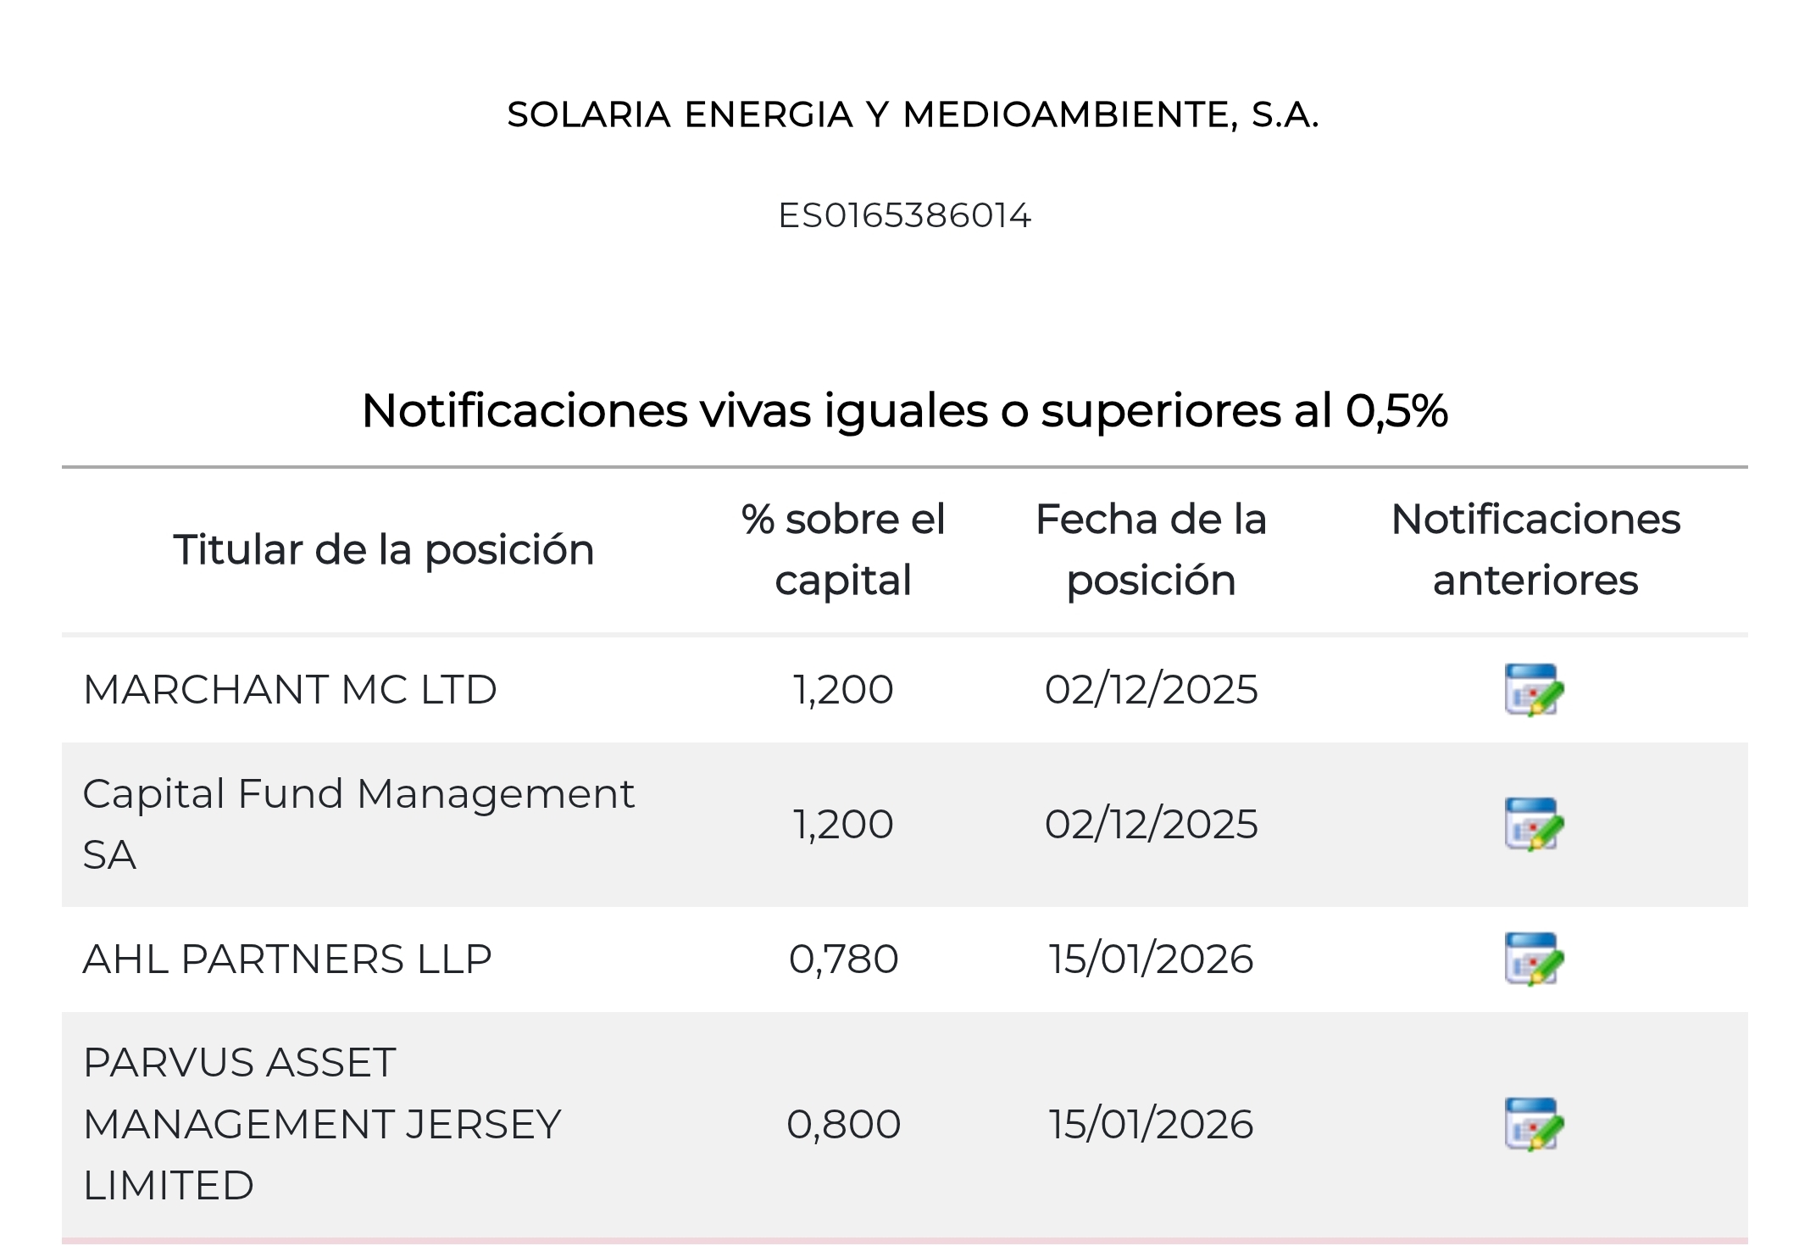Select the 0,800 capital percentage cell
Viewport: 1810px width, 1246px height.
843,1125
